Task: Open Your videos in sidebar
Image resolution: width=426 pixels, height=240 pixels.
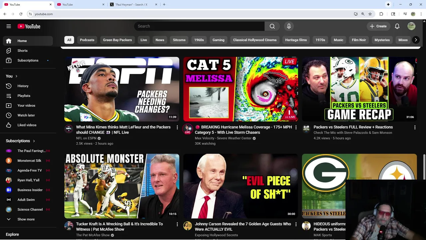Action: (28, 106)
